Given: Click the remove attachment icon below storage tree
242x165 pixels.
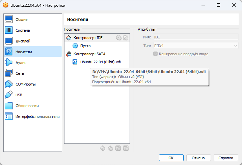Looking at the screenshot, I should pyautogui.click(x=126, y=148).
